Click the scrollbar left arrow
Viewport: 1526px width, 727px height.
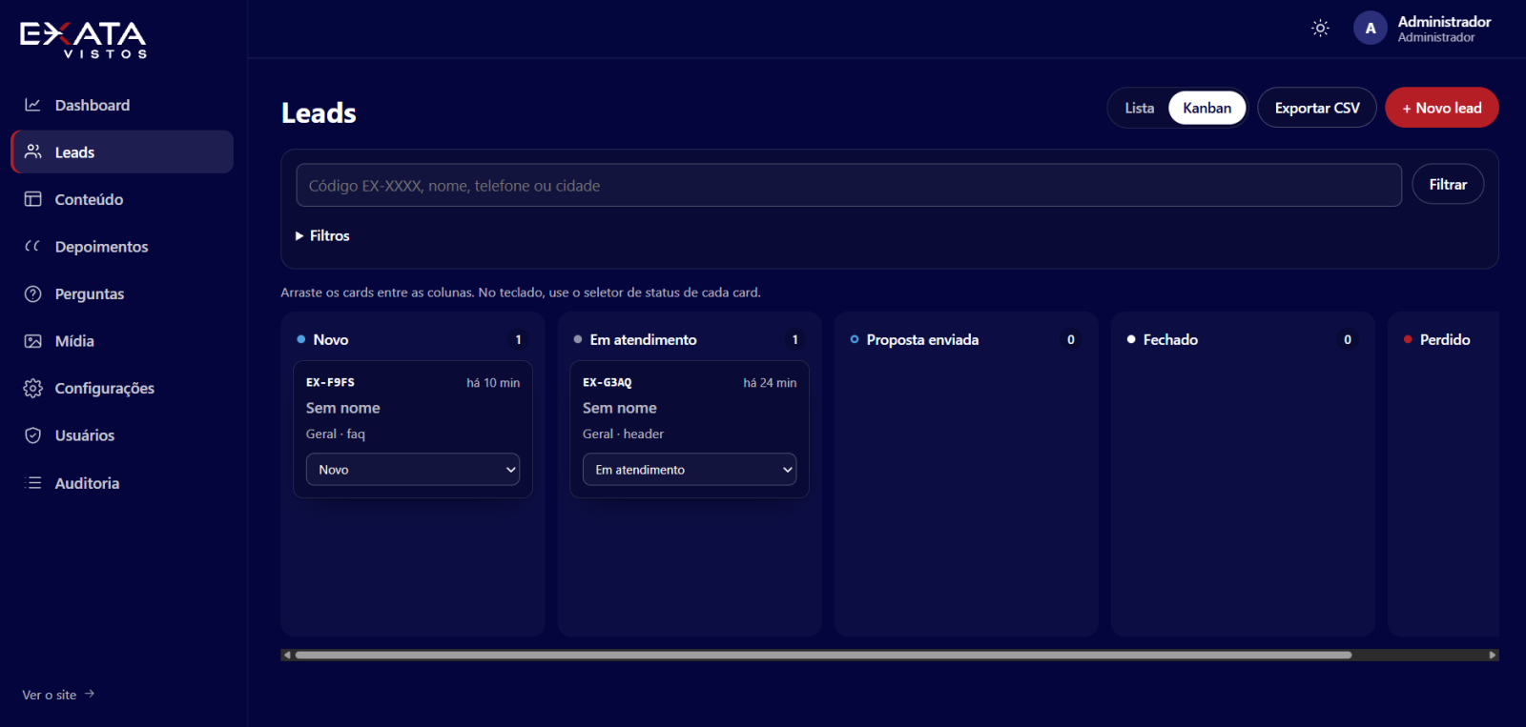287,655
